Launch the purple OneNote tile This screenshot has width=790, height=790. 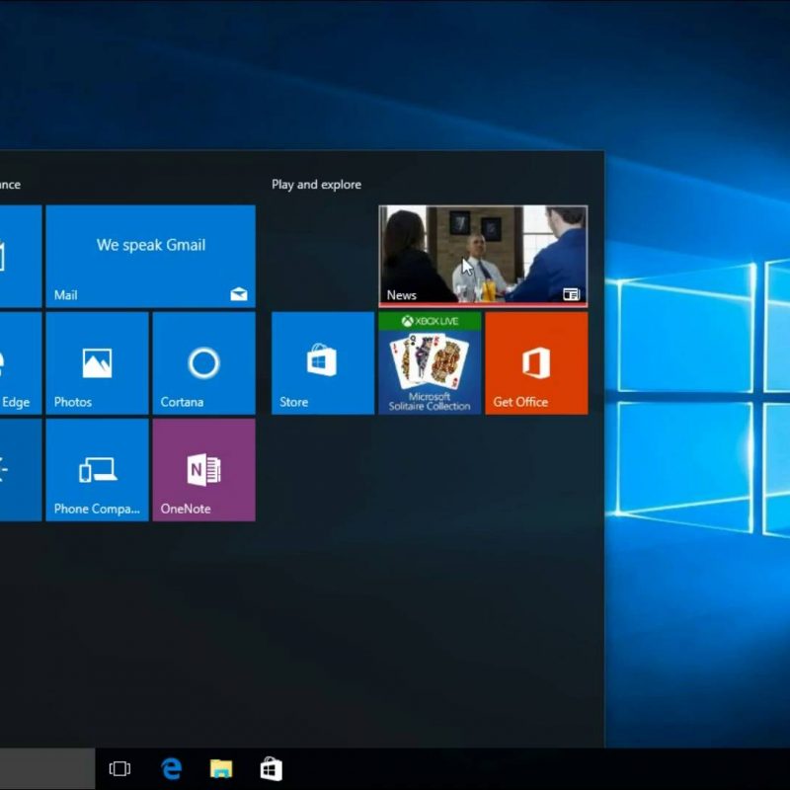203,469
